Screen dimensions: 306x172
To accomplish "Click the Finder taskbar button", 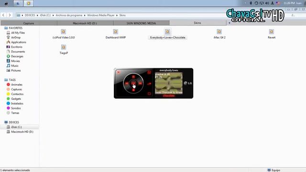I will click(x=18, y=3).
